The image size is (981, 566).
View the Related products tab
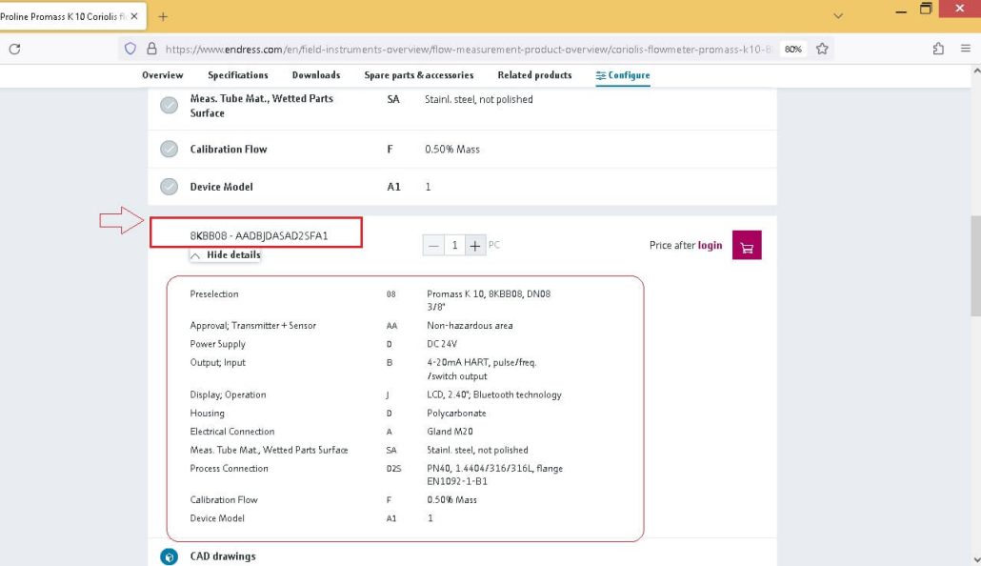coord(535,75)
